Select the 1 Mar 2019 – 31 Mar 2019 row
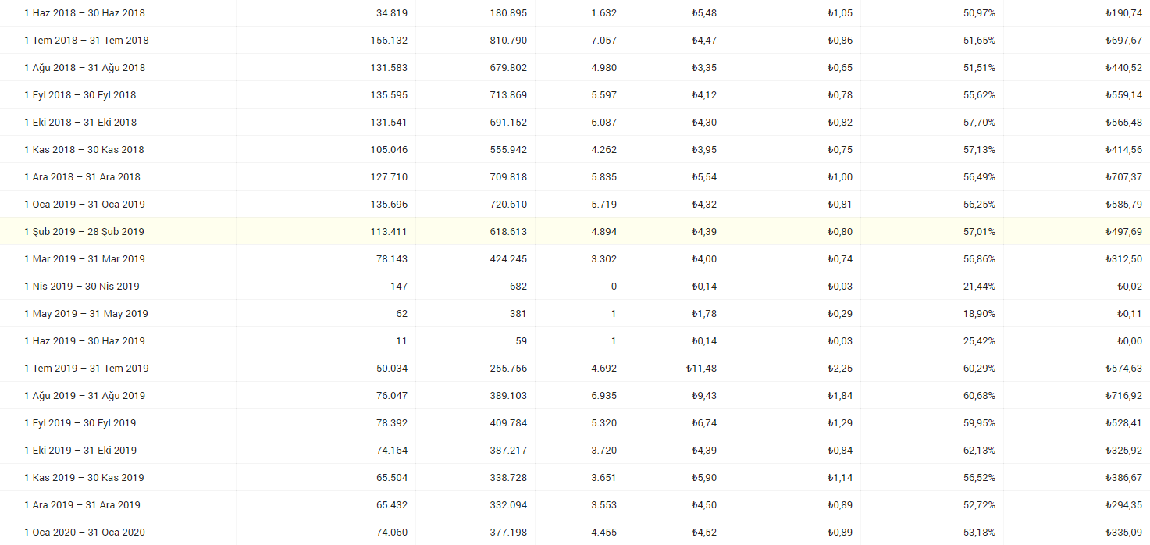 [x=575, y=258]
